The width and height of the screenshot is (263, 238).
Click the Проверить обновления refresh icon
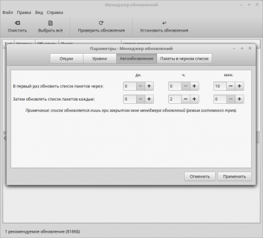pyautogui.click(x=101, y=23)
